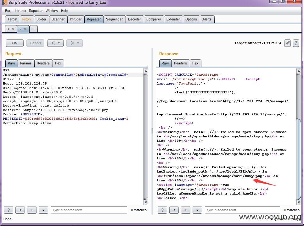This screenshot has height=226, width=304.
Task: Switch to the Target tab
Action: point(12,19)
